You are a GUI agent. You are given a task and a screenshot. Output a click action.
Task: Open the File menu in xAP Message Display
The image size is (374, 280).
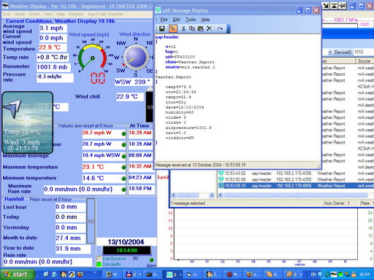pos(164,20)
